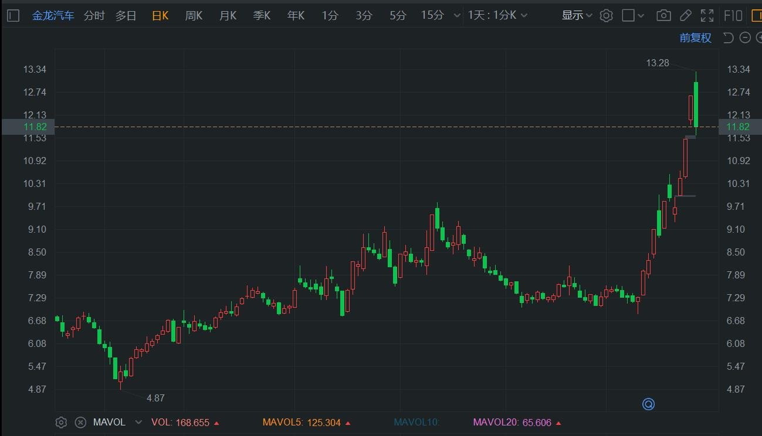
Task: Click the undo/reset arrow icon under toolbar
Action: click(x=728, y=38)
